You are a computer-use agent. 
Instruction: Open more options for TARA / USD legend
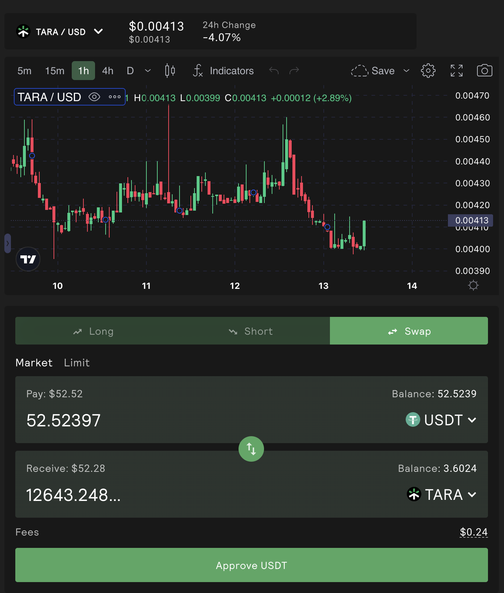pos(115,97)
